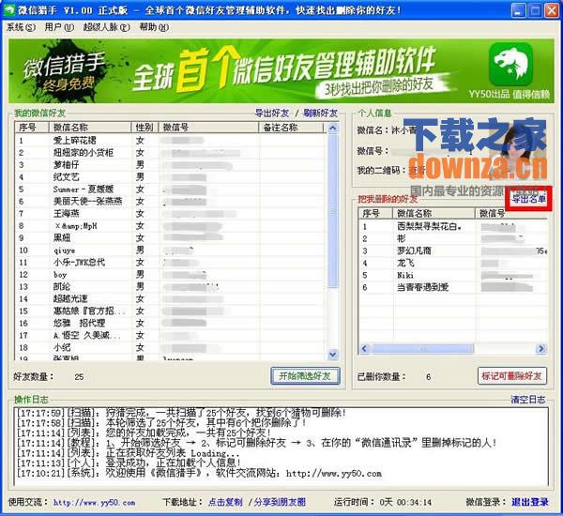Click the 导出好友 link
This screenshot has width=563, height=516.
pyautogui.click(x=272, y=114)
